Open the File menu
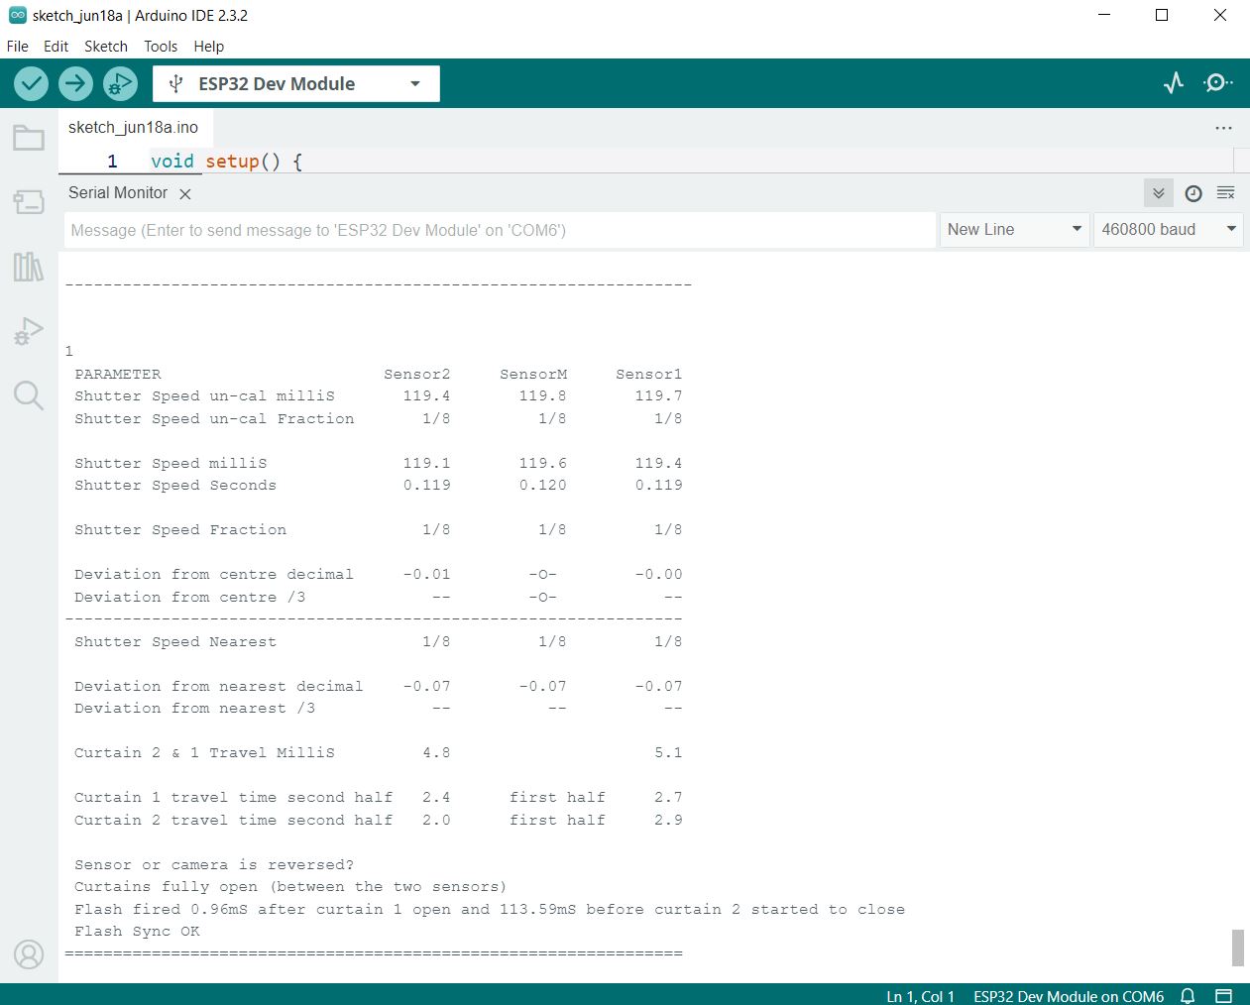The width and height of the screenshot is (1250, 1005). coord(18,47)
